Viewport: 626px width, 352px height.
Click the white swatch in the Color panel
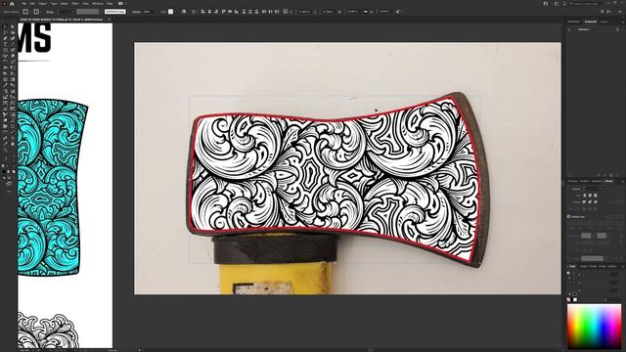coord(575,299)
